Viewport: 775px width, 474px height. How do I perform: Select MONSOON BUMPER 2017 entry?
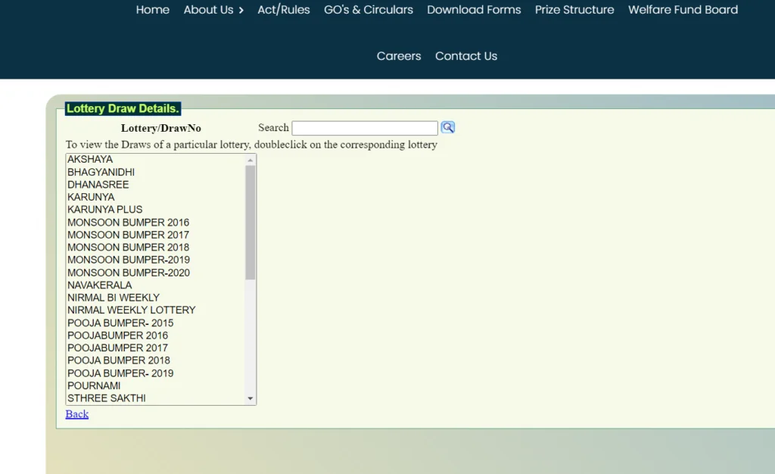pos(155,235)
